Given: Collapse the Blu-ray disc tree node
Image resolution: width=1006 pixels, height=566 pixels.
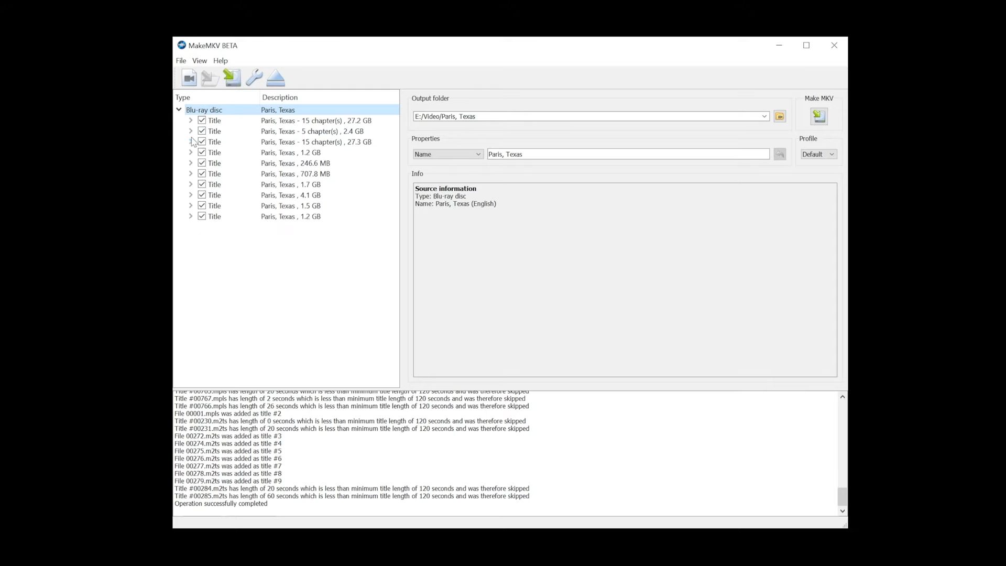Looking at the screenshot, I should (x=179, y=110).
